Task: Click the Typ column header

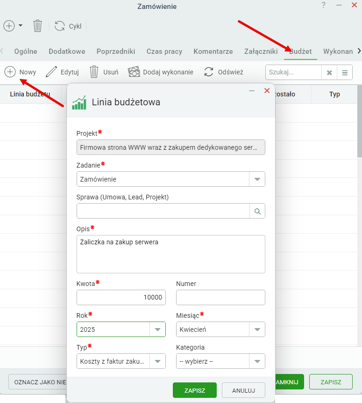Action: click(334, 94)
